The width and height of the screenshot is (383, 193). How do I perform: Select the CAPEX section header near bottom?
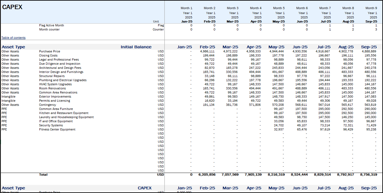144,188
